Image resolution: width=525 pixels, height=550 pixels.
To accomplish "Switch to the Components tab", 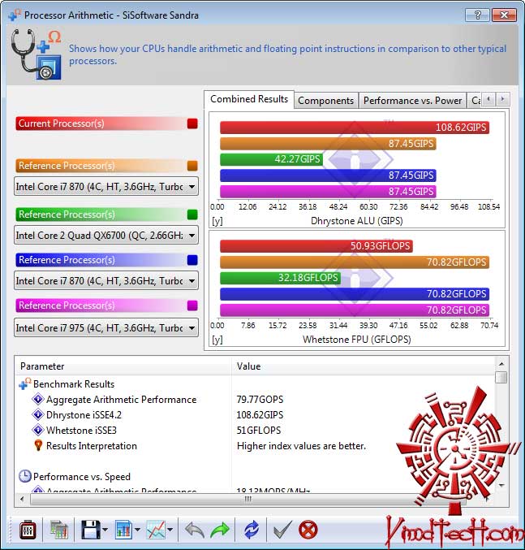I will pyautogui.click(x=325, y=101).
